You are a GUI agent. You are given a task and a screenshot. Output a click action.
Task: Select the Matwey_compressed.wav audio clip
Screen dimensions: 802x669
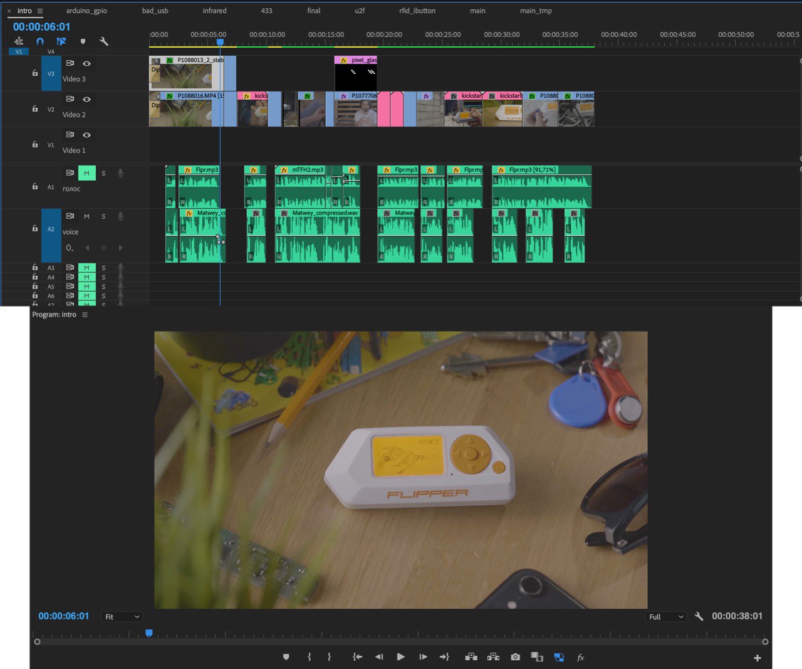[x=318, y=236]
